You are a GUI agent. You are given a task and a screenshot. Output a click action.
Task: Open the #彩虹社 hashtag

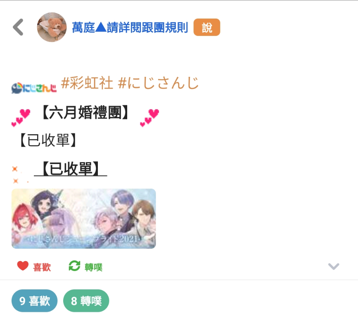click(x=87, y=83)
